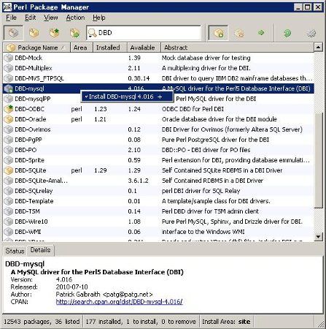The height and width of the screenshot is (329, 326).
Task: Click the 1.24 available version of DBD-ODBC
Action: pos(134,109)
